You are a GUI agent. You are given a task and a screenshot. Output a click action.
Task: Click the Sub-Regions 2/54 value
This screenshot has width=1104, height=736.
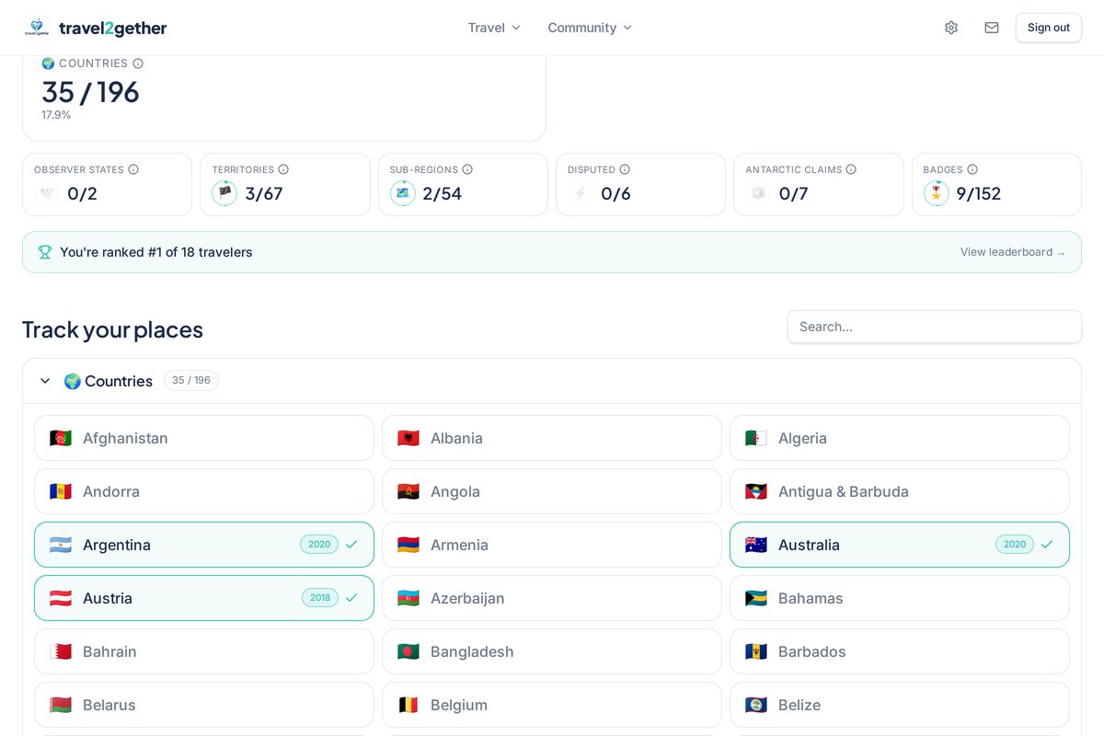[443, 193]
